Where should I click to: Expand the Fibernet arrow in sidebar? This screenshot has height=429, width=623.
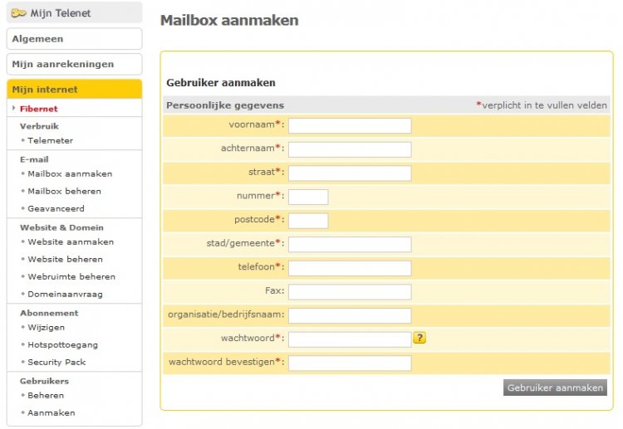[x=13, y=108]
